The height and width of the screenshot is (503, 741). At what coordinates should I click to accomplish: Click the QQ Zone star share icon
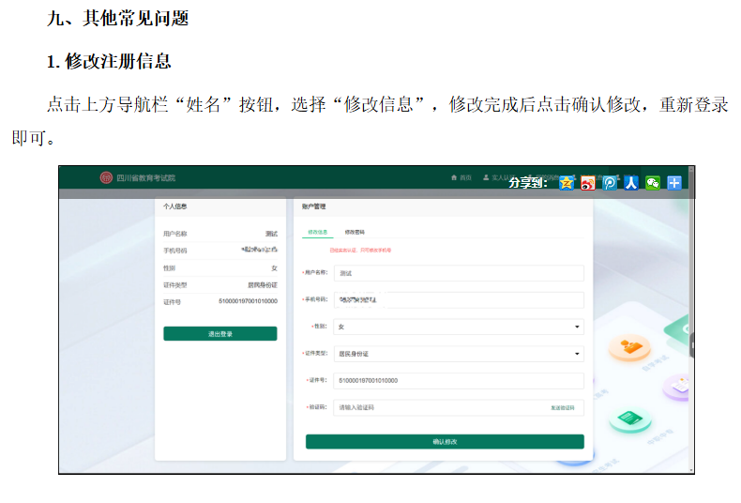click(567, 183)
